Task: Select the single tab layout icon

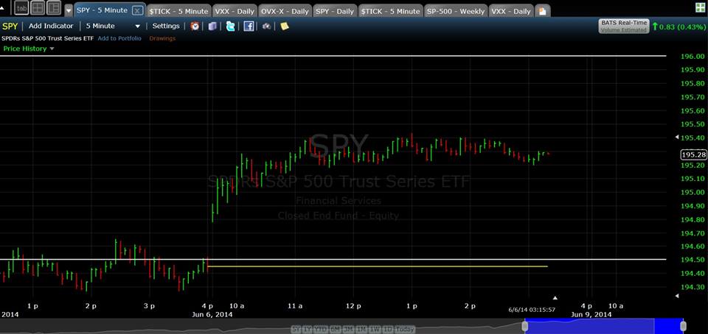Action: 21,7
